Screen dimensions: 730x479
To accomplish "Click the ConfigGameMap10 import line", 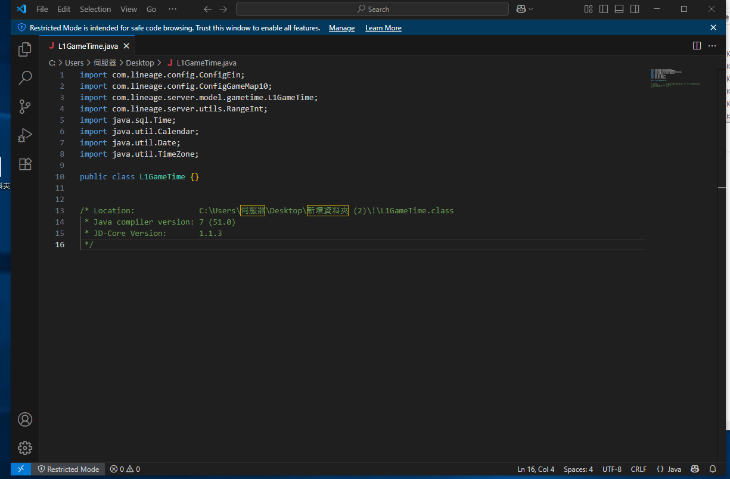I will click(x=176, y=86).
